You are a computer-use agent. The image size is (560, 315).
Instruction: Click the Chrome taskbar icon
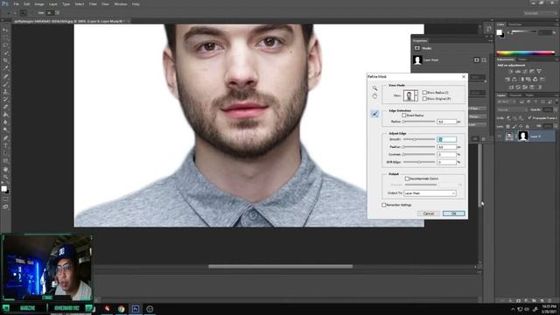click(121, 309)
